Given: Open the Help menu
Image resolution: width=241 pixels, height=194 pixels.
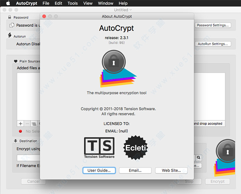Looking at the screenshot, I should [123, 3].
